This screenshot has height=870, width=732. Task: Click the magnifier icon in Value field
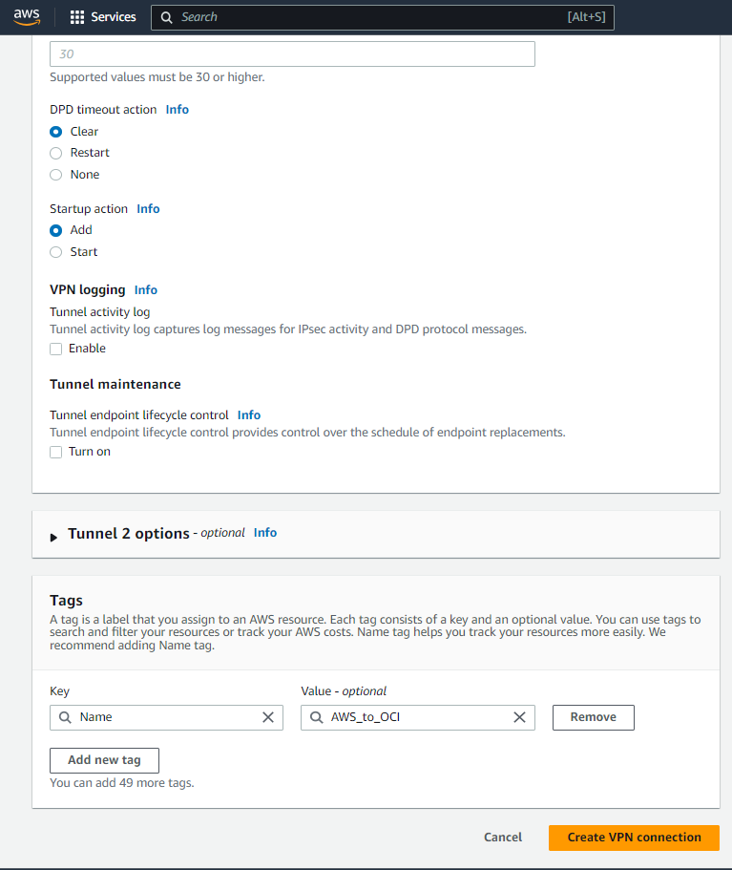click(317, 717)
